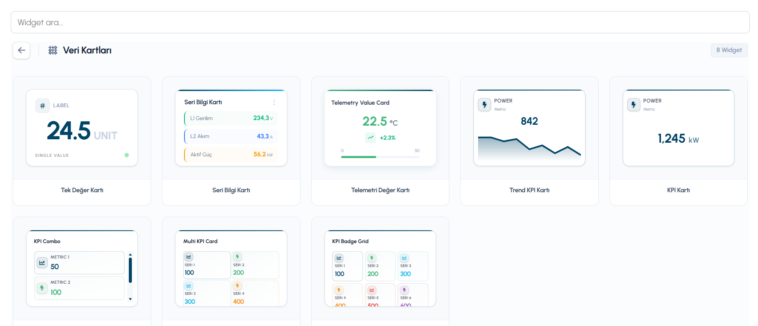Click the KPI Badge Grid title
The height and width of the screenshot is (326, 758).
[x=350, y=241]
